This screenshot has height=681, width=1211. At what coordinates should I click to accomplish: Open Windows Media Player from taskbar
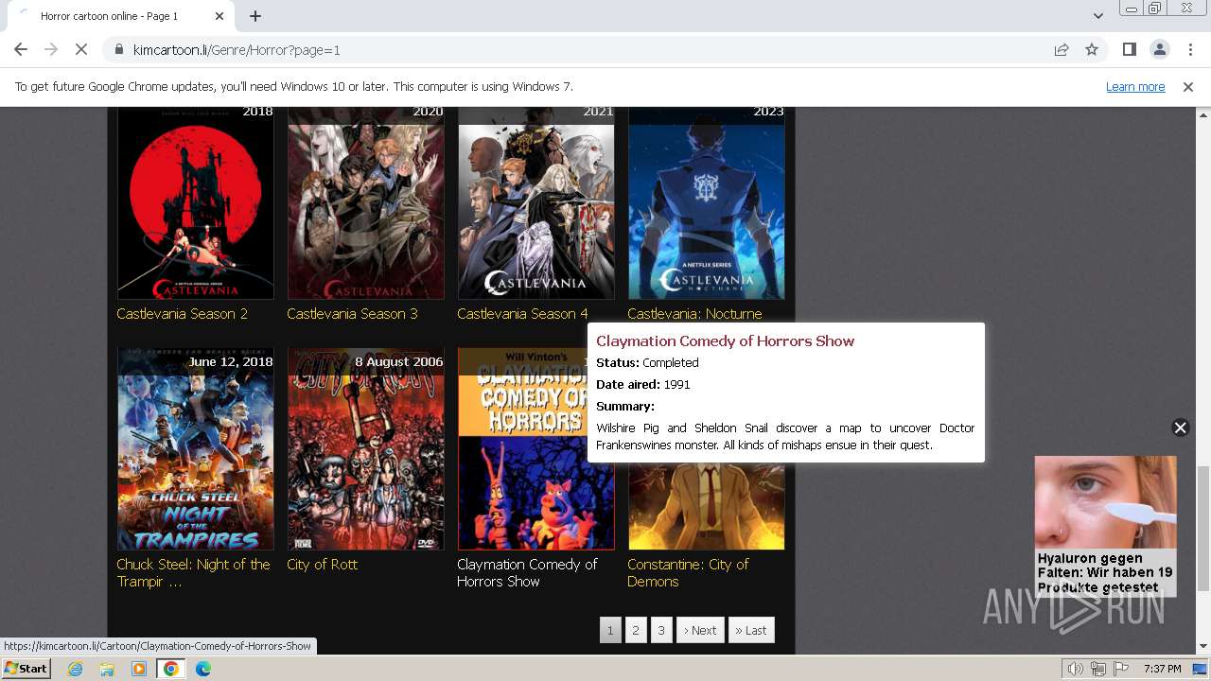[139, 669]
